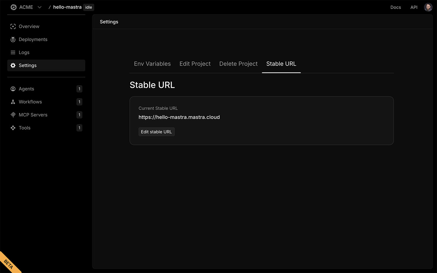This screenshot has width=437, height=273.
Task: Click the Settings gear icon
Action: (x=13, y=66)
